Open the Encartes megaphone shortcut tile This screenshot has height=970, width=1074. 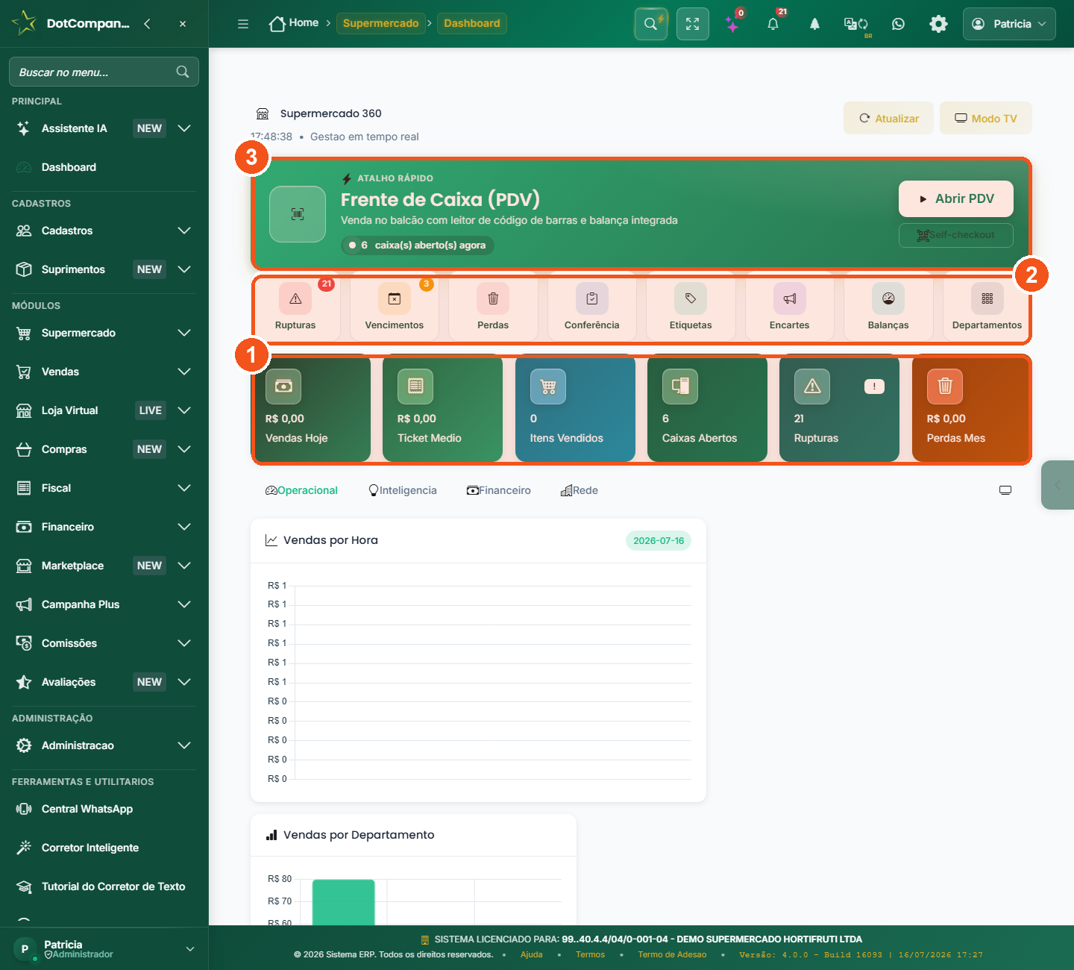pyautogui.click(x=790, y=307)
